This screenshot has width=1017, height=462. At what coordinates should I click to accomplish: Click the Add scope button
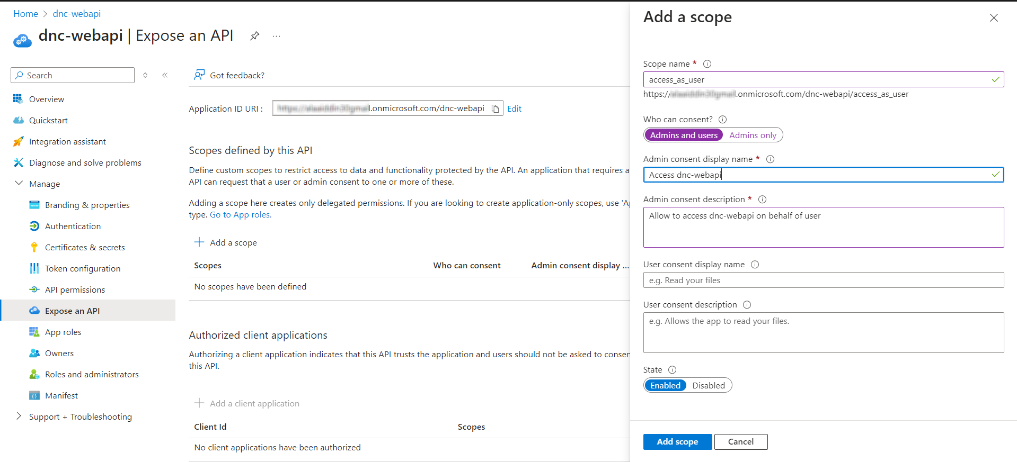point(677,441)
